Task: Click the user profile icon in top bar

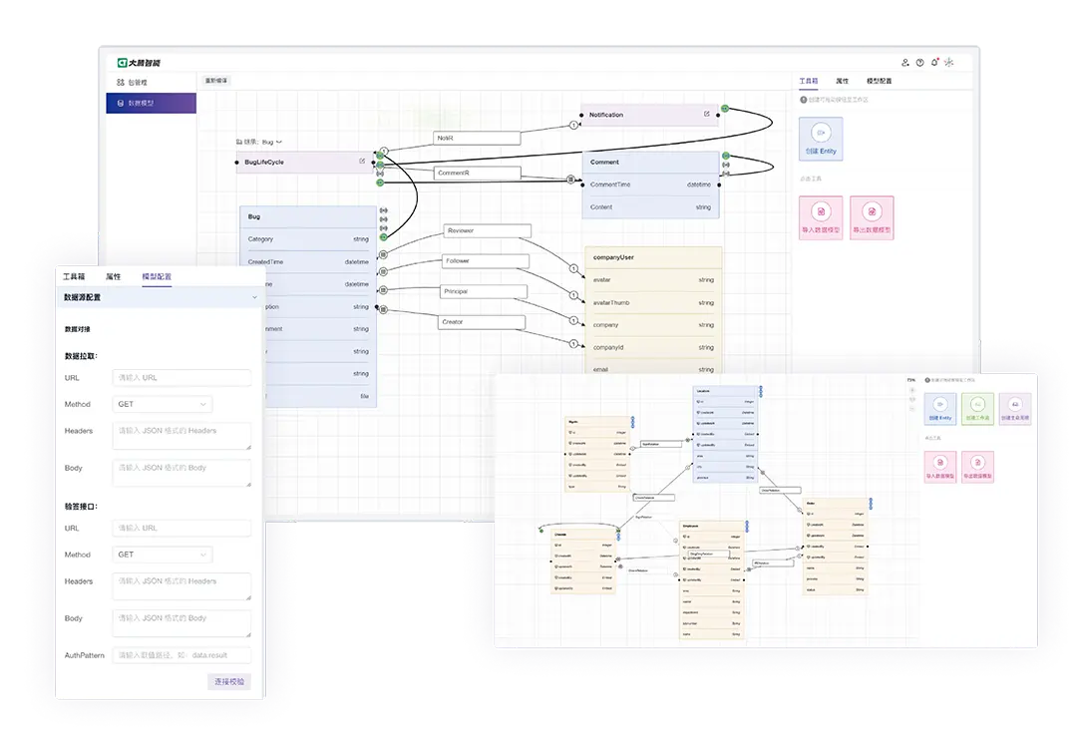Action: [x=905, y=62]
